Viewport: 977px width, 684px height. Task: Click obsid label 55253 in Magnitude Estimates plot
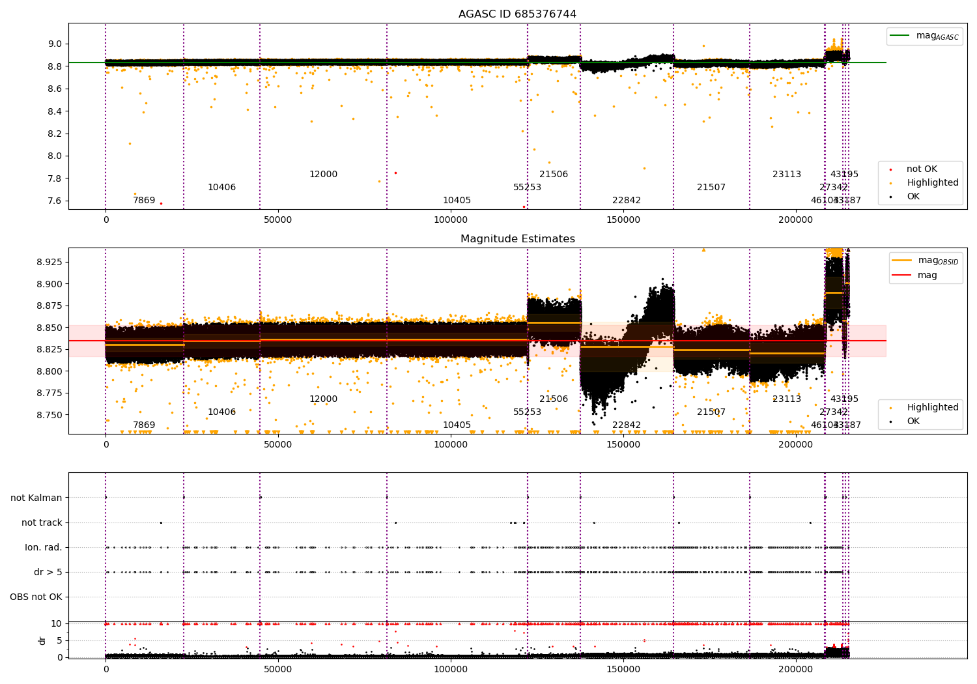point(527,412)
